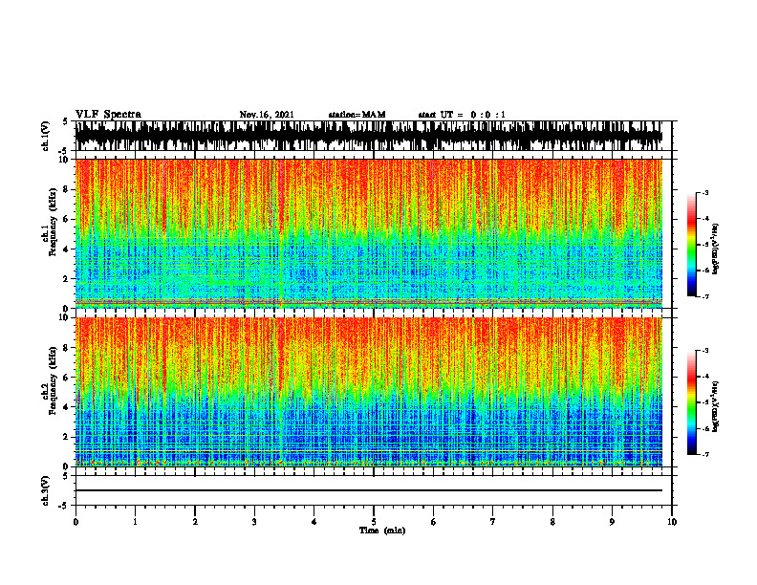This screenshot has width=757, height=585.
Task: Click the time axis tick label "7"
Action: pyautogui.click(x=493, y=522)
